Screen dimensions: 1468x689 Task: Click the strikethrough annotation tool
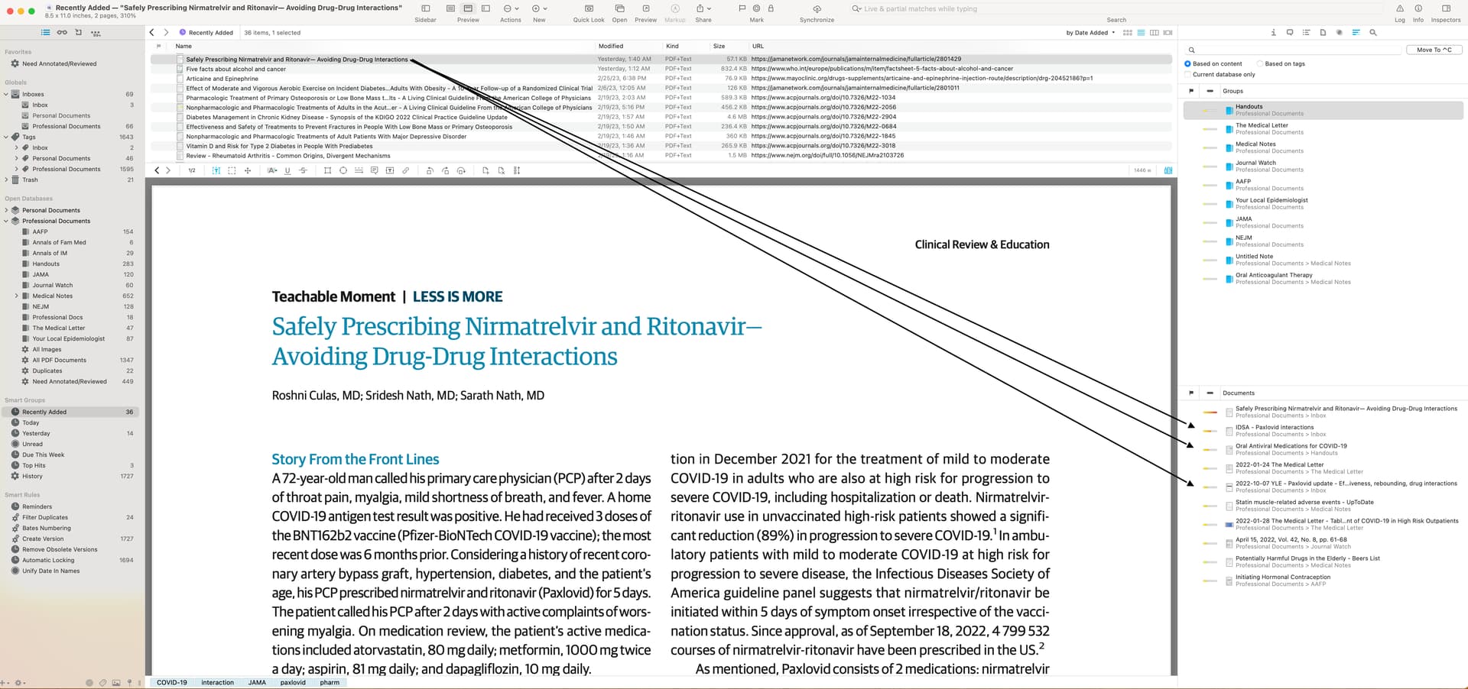[x=304, y=170]
